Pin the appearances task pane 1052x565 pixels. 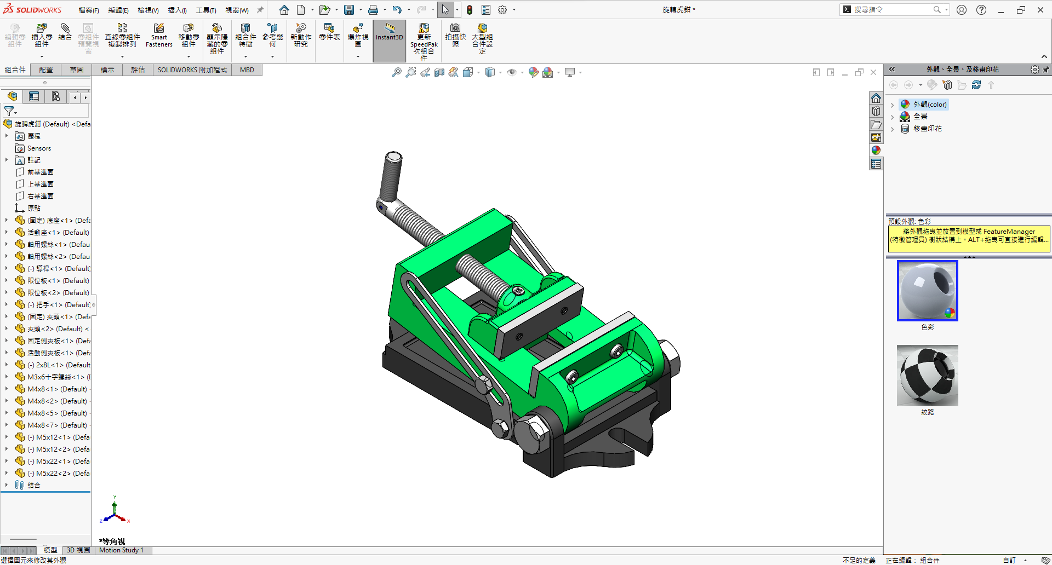(x=1045, y=70)
